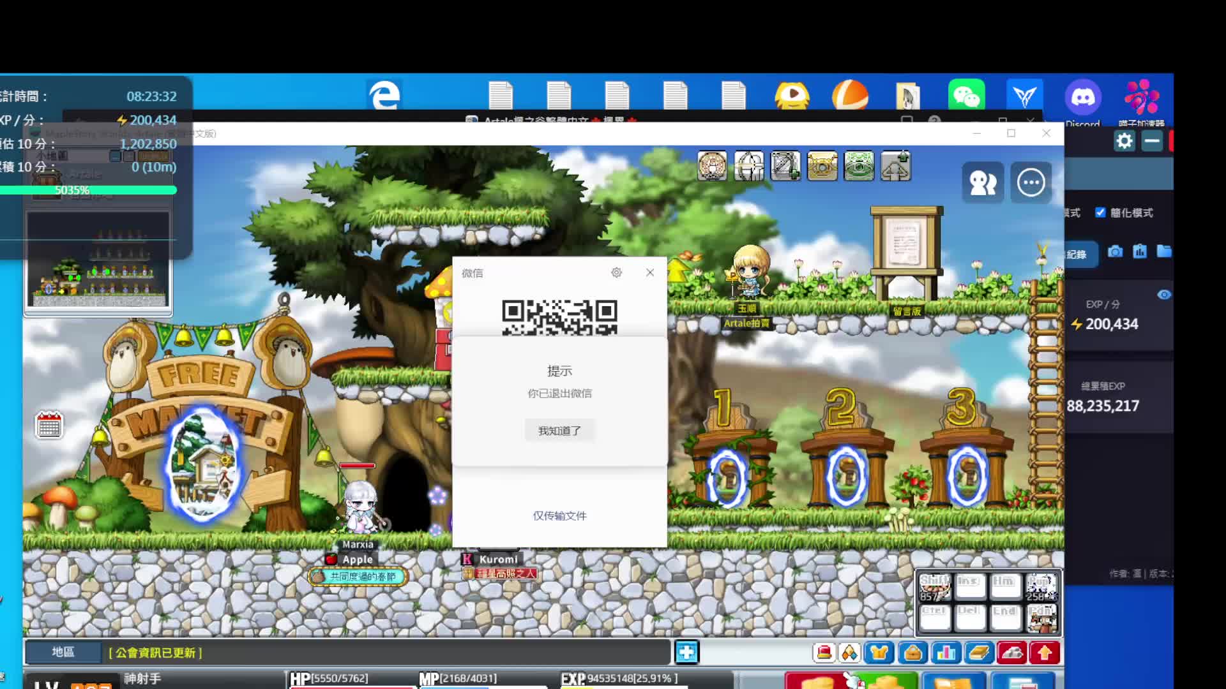Screen dimensions: 1226x689
Task: Open the skill book button
Action: (x=978, y=653)
